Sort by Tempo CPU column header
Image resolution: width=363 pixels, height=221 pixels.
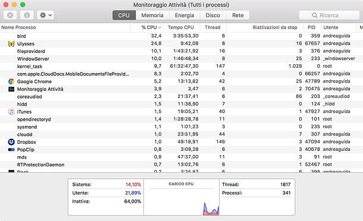pyautogui.click(x=181, y=27)
